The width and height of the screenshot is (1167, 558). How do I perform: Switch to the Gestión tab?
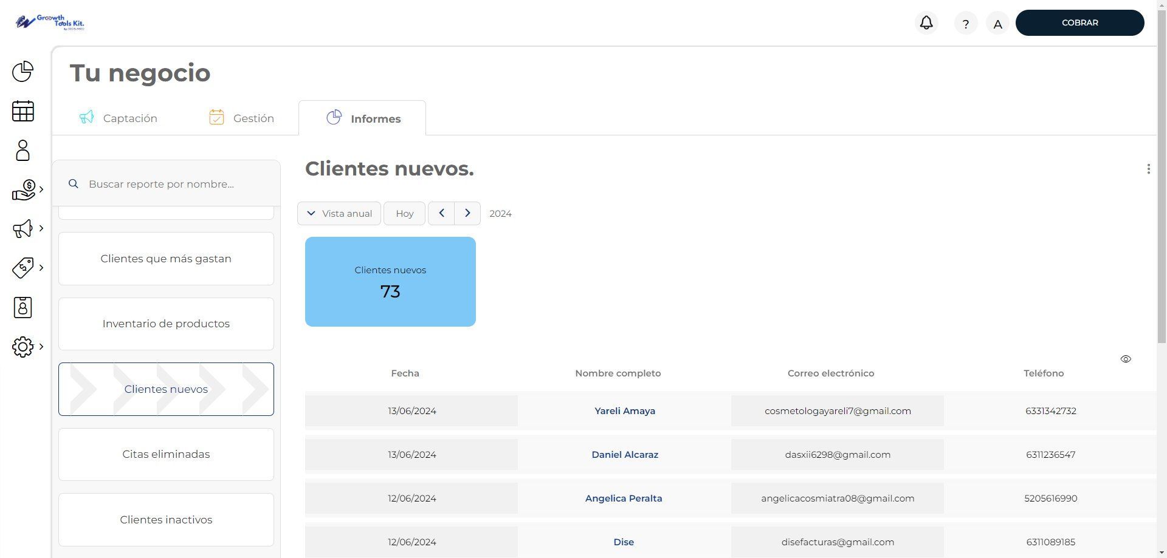pyautogui.click(x=243, y=118)
